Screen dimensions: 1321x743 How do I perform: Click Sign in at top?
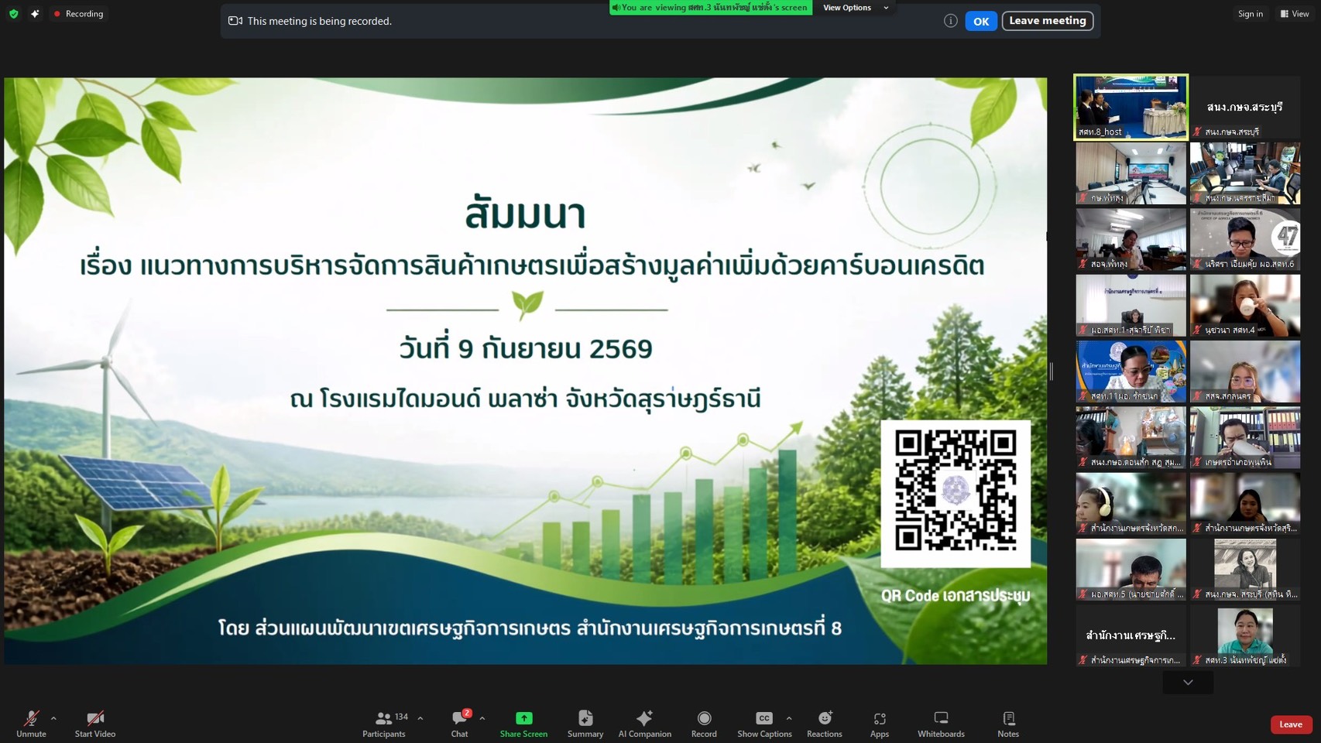1250,14
